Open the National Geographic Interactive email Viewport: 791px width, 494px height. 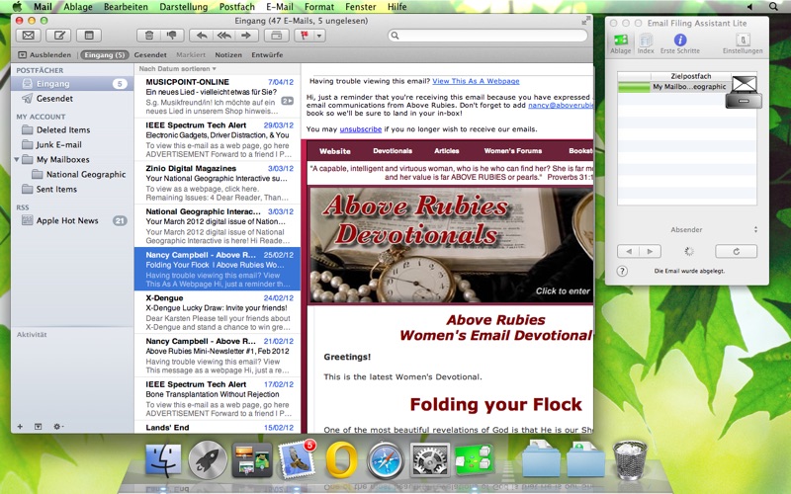218,226
